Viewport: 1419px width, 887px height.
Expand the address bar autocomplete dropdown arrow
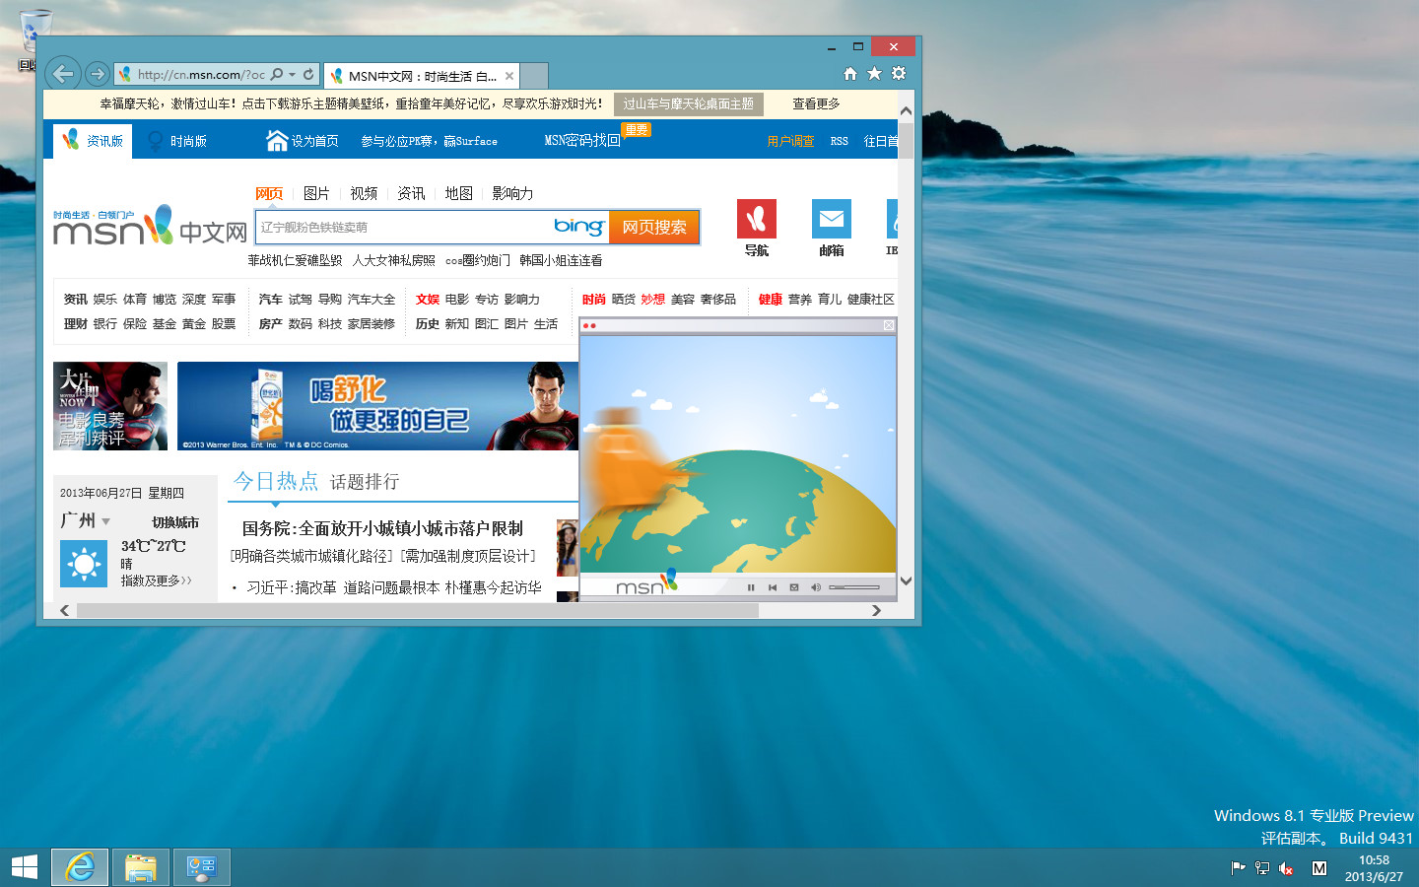click(293, 74)
